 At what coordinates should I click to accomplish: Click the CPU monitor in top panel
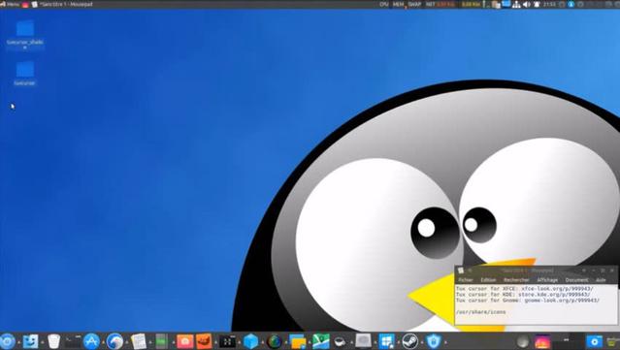tap(384, 4)
